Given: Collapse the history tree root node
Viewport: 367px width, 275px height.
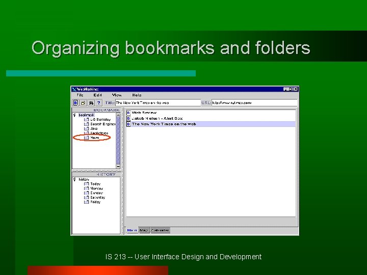Looking at the screenshot, I should click(74, 179).
